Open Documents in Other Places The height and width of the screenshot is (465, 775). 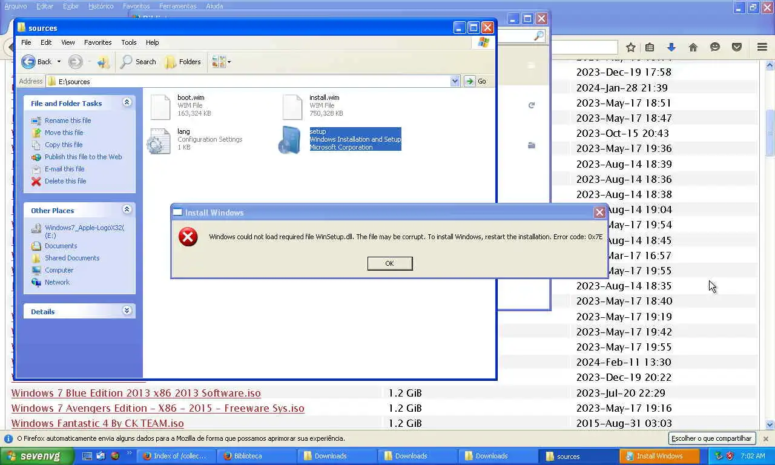[x=61, y=246]
